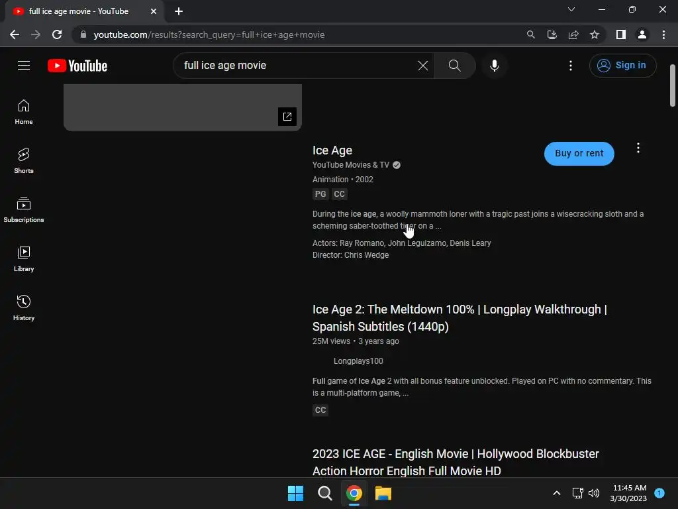678x509 pixels.
Task: Open File Explorer from the taskbar
Action: [x=383, y=493]
